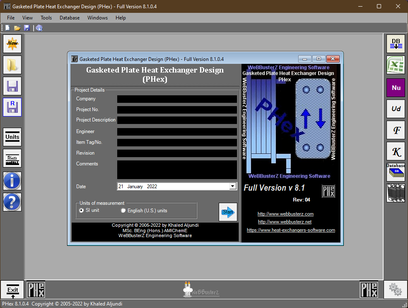Click the Project Description input field

tap(177, 120)
